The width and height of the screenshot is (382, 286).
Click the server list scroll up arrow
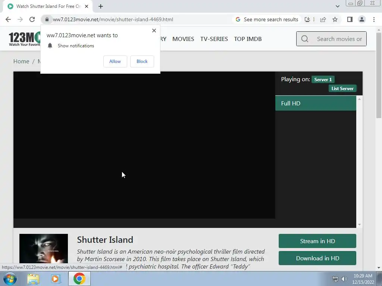[x=359, y=99]
